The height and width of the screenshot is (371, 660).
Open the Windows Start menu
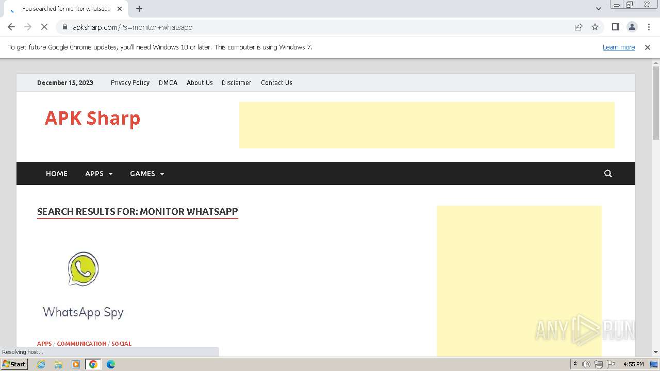pos(14,364)
